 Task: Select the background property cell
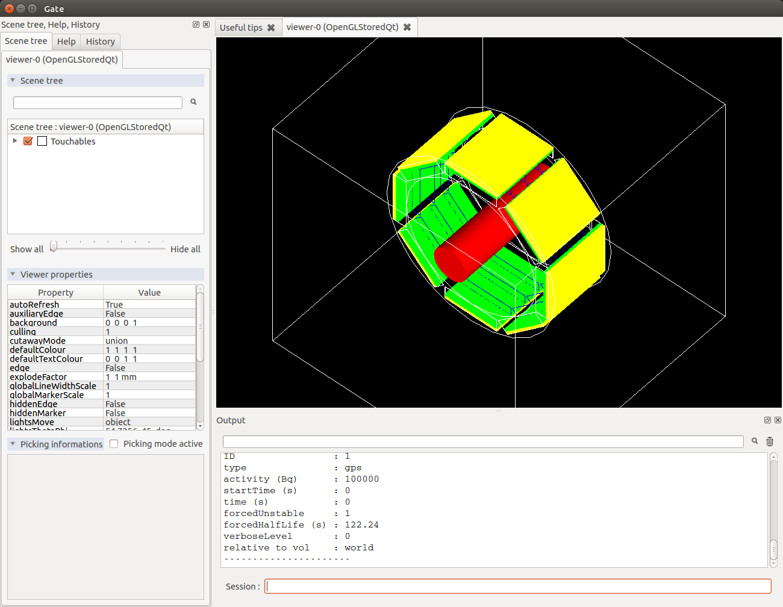point(55,323)
